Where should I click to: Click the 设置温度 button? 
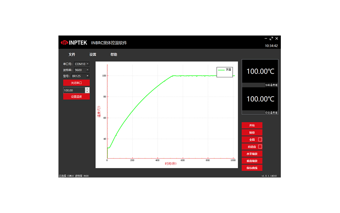point(76,97)
